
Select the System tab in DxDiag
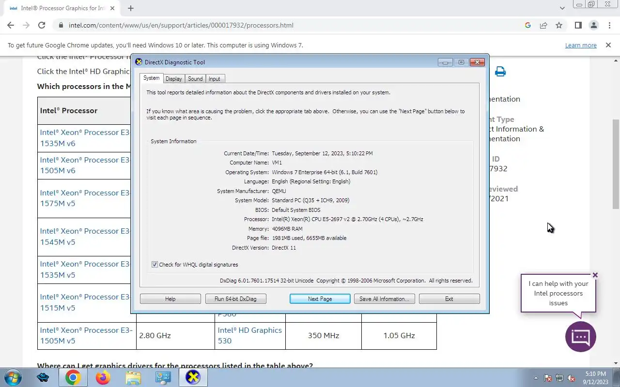[x=151, y=78]
